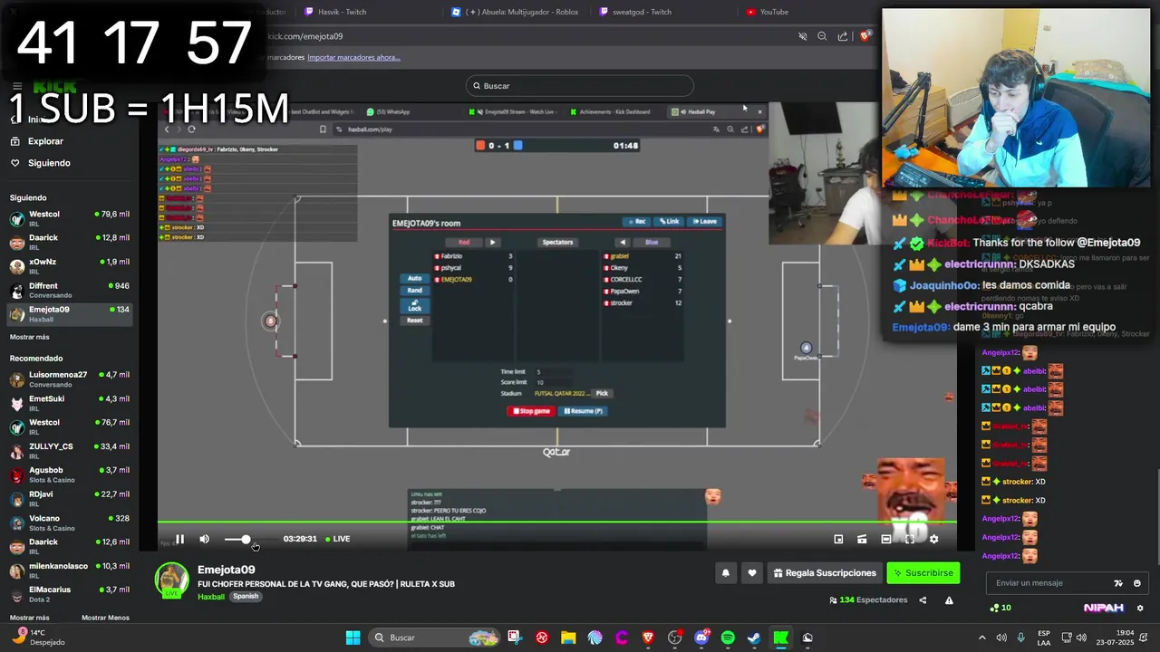The height and width of the screenshot is (652, 1160).
Task: Open Spotify from taskbar
Action: click(x=728, y=638)
